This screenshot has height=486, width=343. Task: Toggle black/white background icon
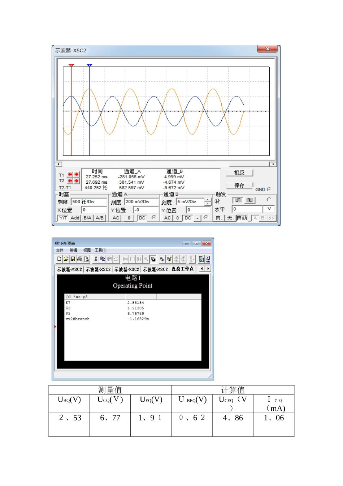tap(153, 259)
